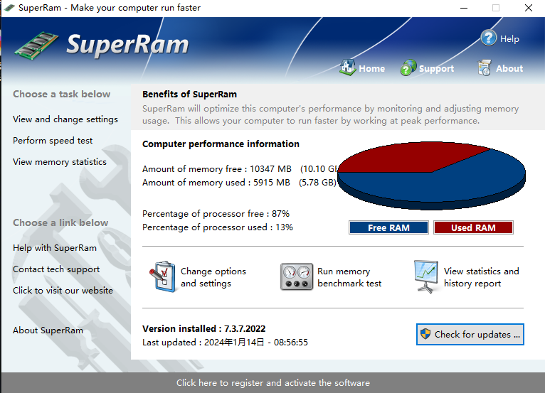Click the statistics chart presentation icon
The width and height of the screenshot is (545, 393).
click(425, 276)
